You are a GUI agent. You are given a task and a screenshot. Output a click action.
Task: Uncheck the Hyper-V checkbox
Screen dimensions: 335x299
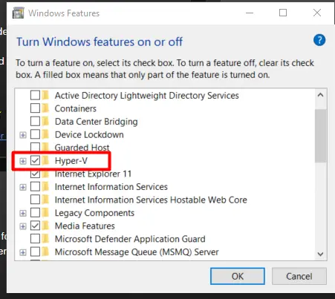coord(35,161)
